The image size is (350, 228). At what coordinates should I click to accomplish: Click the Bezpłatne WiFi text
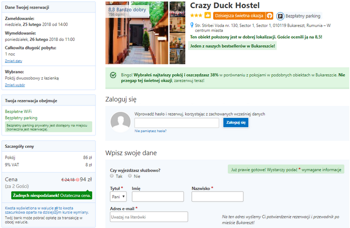tap(18, 111)
